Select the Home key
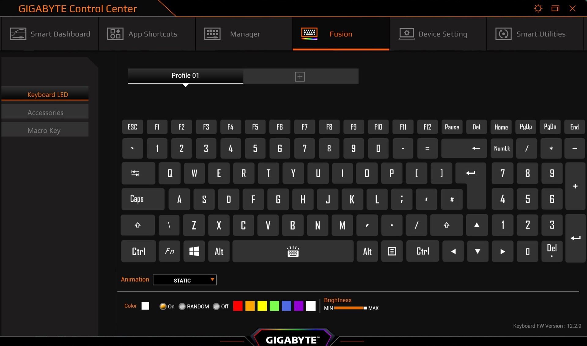 click(501, 127)
